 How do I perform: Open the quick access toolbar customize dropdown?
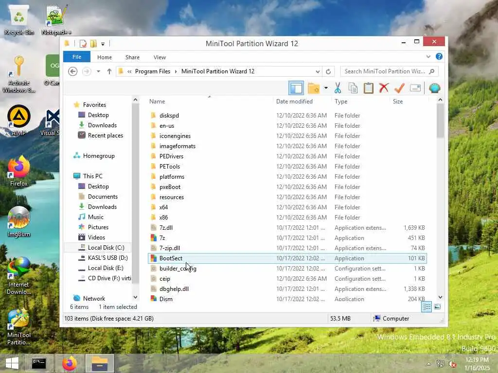(103, 44)
